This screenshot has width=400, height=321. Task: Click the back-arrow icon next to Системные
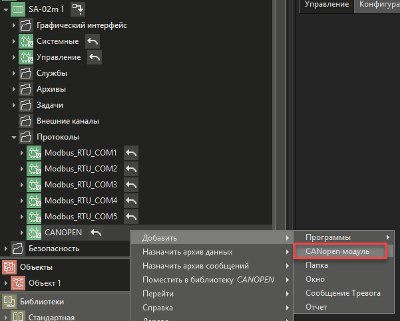[93, 41]
